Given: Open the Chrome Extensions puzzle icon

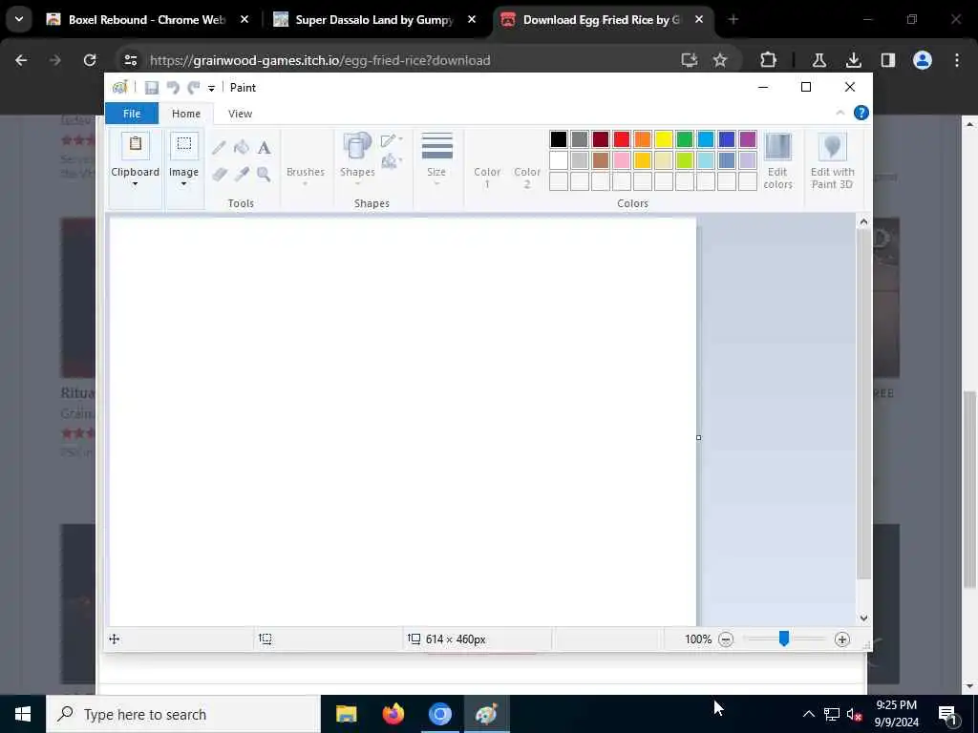Looking at the screenshot, I should coord(769,60).
